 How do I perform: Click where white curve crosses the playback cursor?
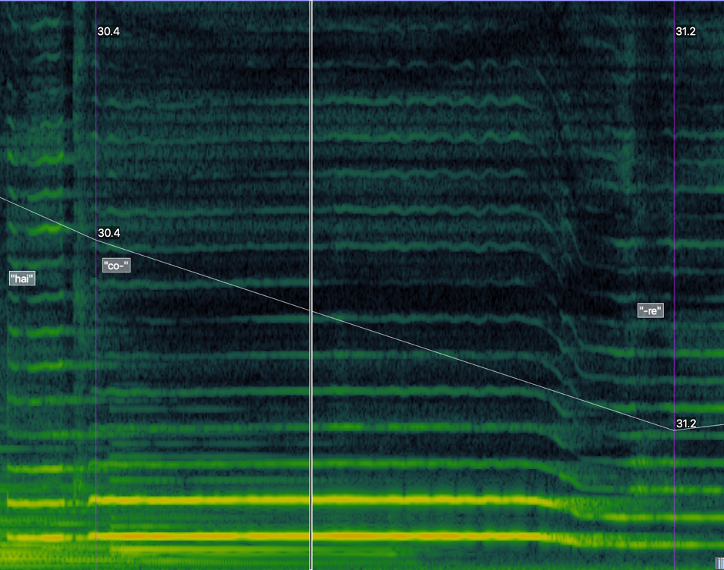311,311
